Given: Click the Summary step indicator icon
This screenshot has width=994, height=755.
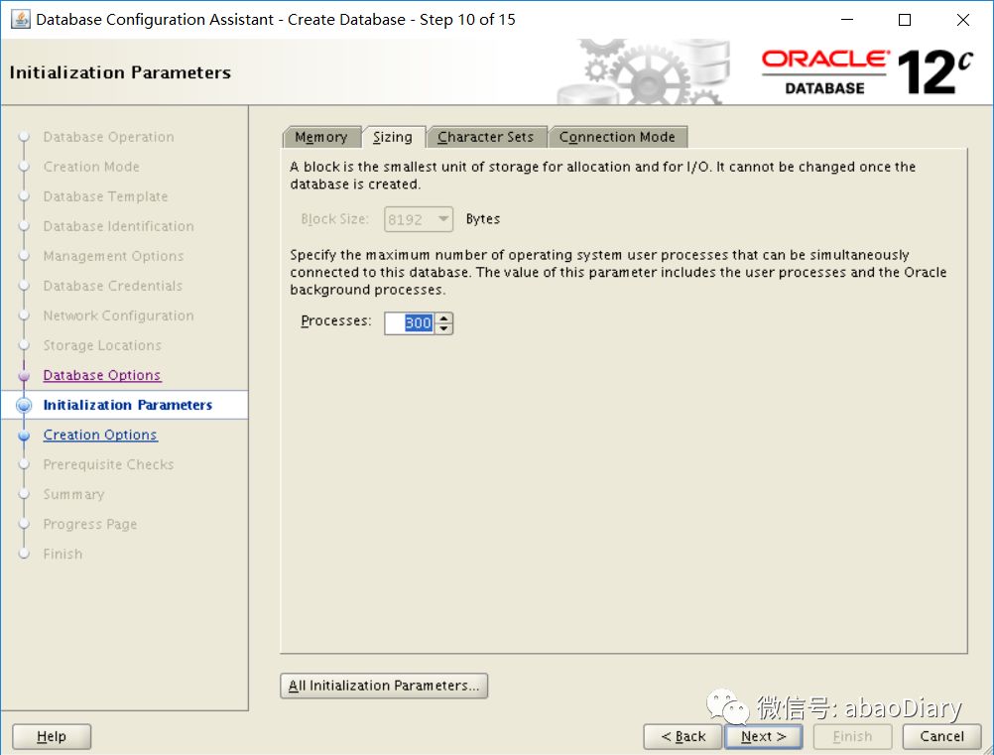Looking at the screenshot, I should click(24, 494).
